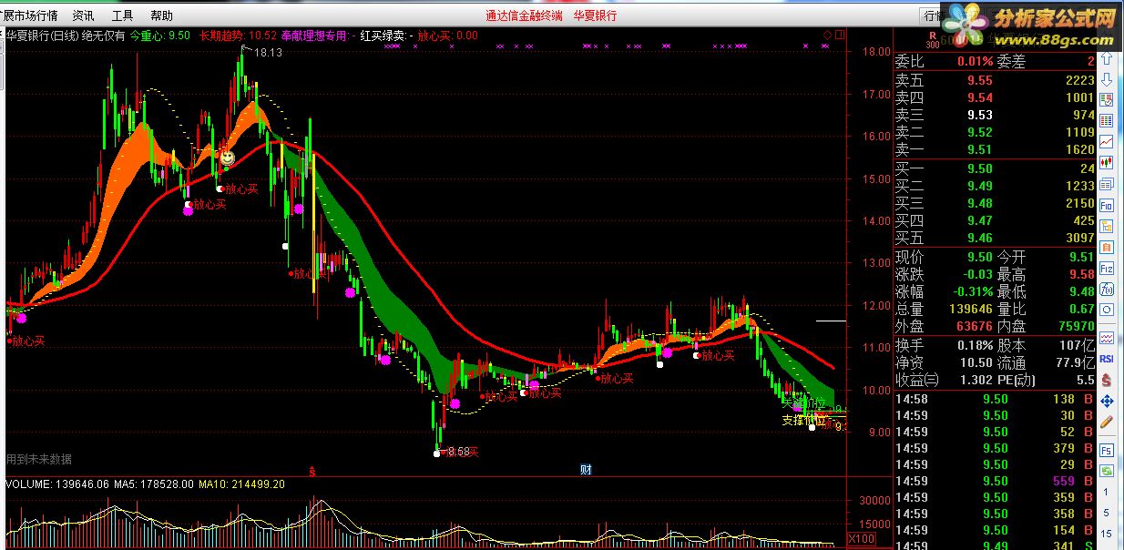Open the colored grid table icon
The image size is (1124, 550).
1107,121
